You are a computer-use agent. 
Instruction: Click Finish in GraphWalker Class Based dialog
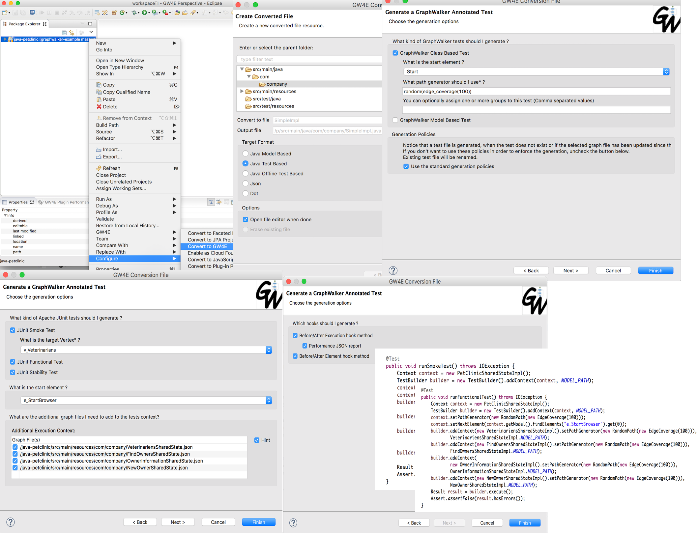(x=655, y=270)
